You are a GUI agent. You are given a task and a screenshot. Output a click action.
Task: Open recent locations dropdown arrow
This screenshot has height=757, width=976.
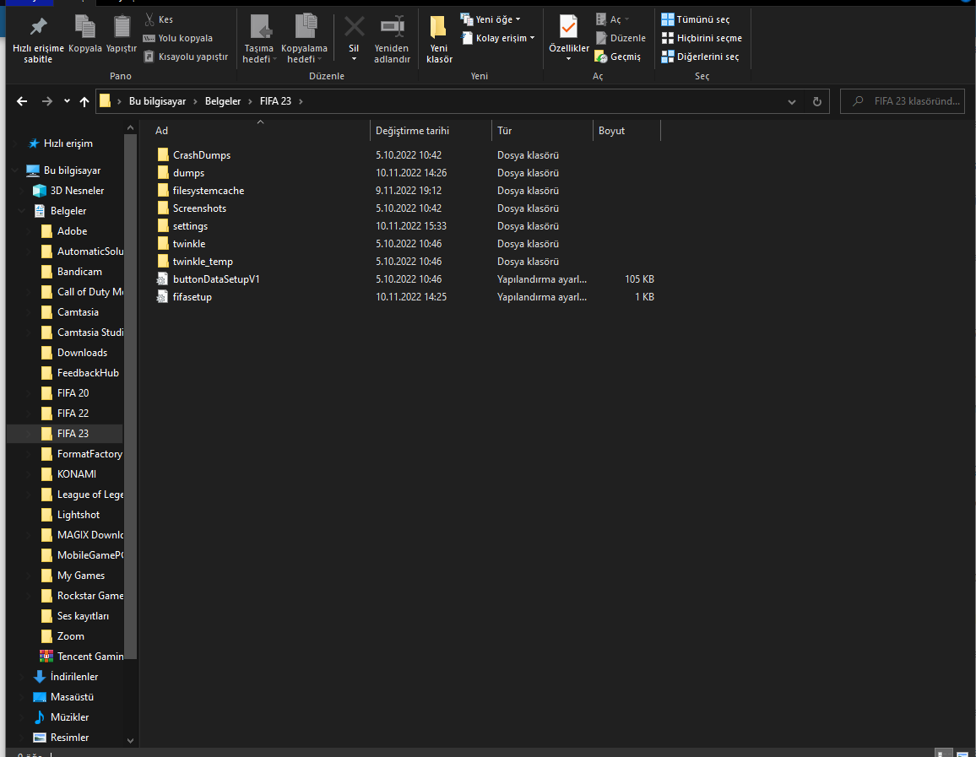tap(67, 100)
